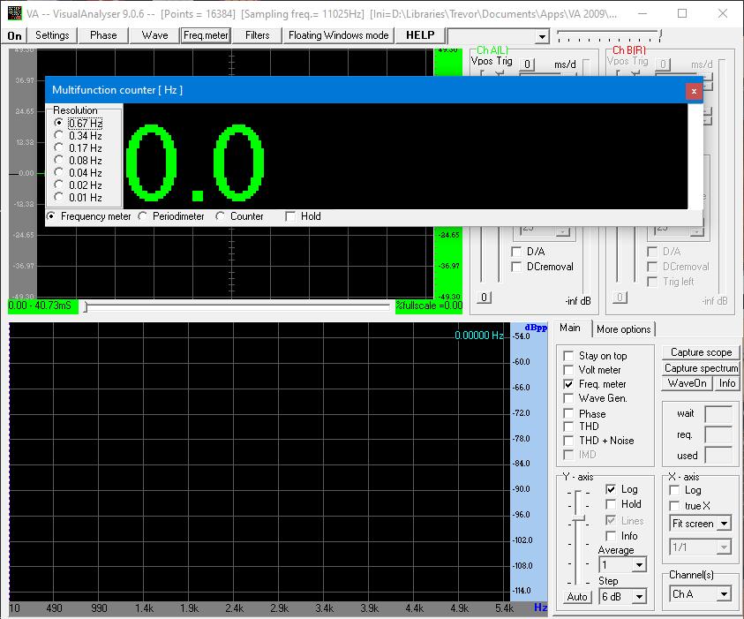Image resolution: width=744 pixels, height=619 pixels.
Task: Enable Stay on top
Action: coord(568,356)
